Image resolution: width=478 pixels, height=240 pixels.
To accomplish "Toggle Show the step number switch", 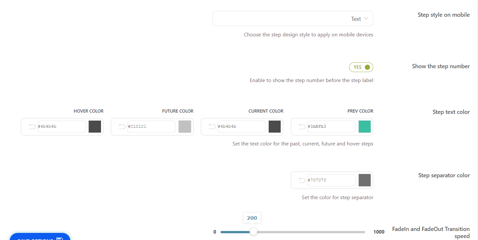I will (x=361, y=67).
